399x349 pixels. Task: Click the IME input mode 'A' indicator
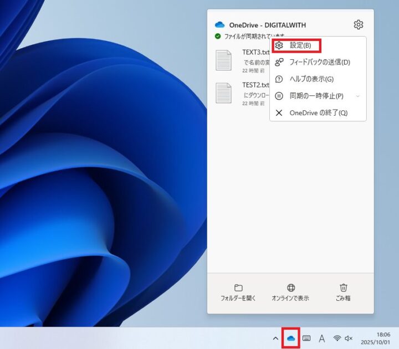click(321, 338)
